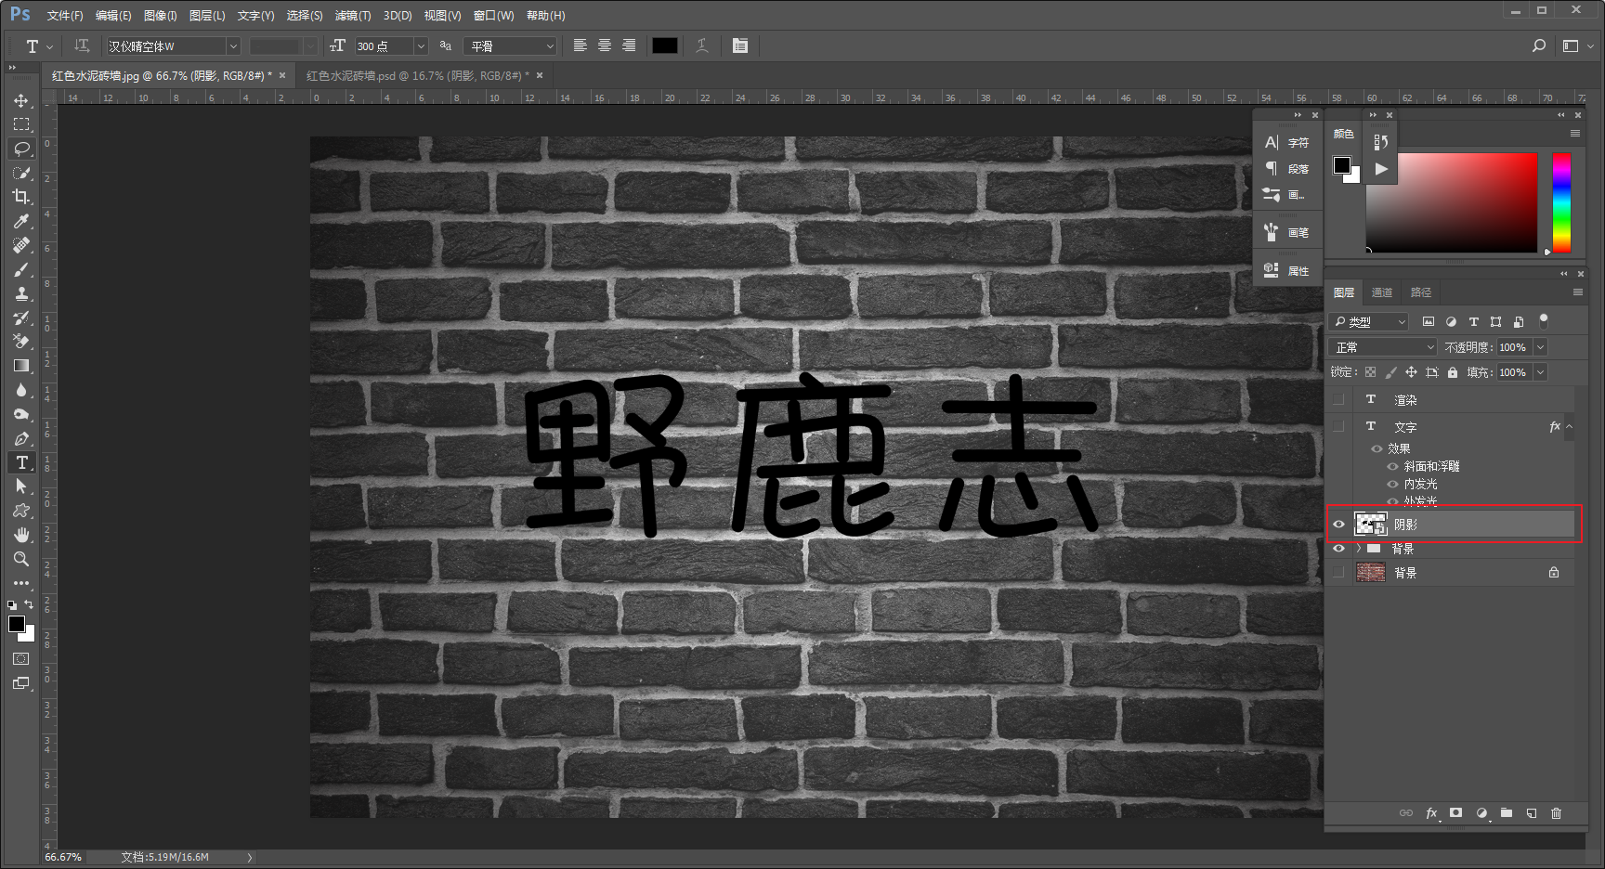Select the Custom Shape tool
This screenshot has width=1605, height=869.
(21, 511)
